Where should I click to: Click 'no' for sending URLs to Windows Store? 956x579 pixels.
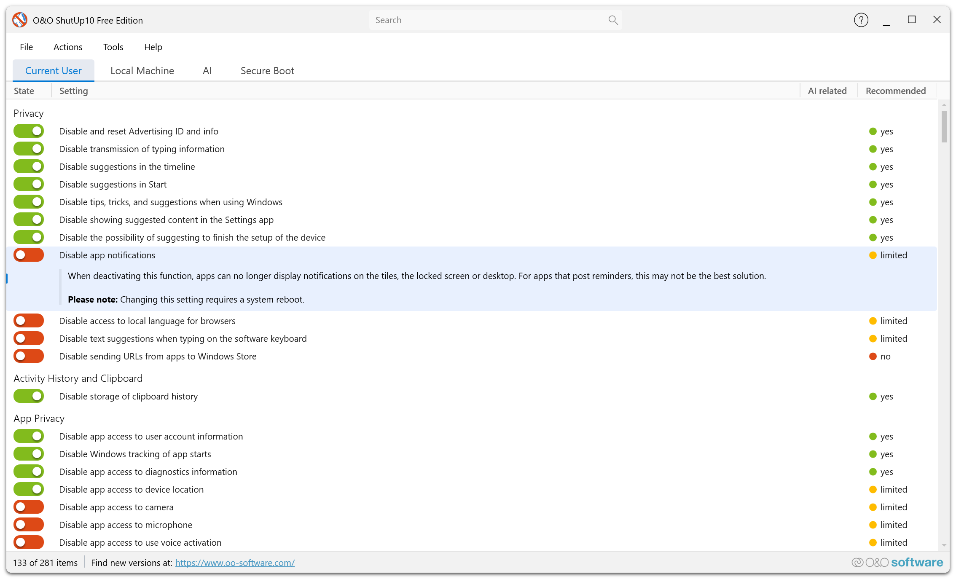(885, 356)
